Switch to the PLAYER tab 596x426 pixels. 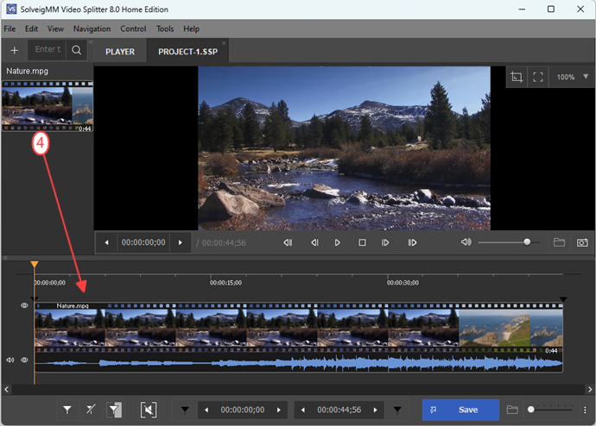pyautogui.click(x=120, y=51)
